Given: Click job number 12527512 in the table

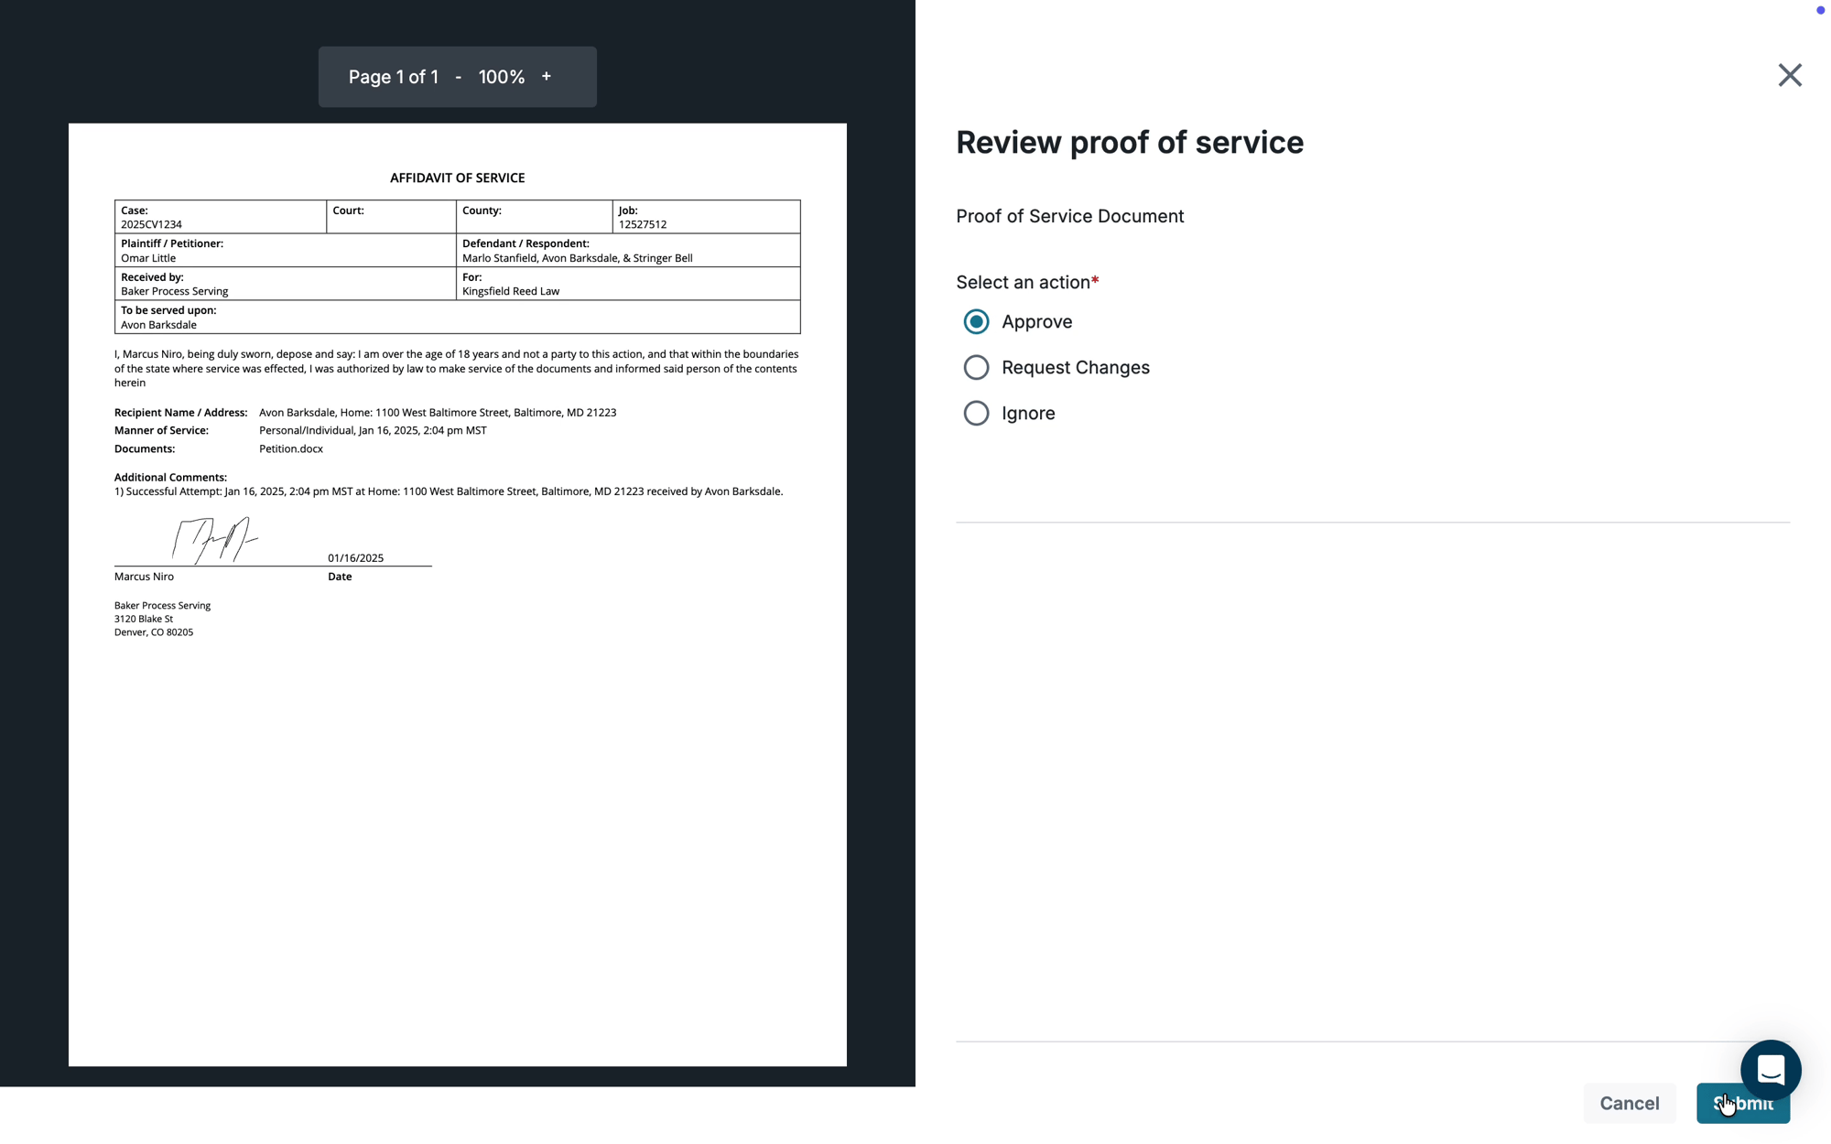Looking at the screenshot, I should click(x=642, y=224).
